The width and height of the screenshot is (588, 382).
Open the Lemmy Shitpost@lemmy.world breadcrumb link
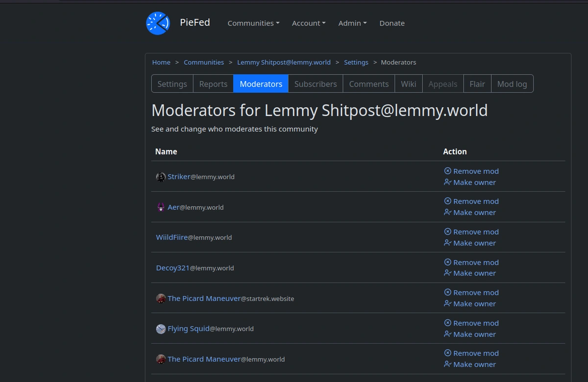click(x=284, y=62)
